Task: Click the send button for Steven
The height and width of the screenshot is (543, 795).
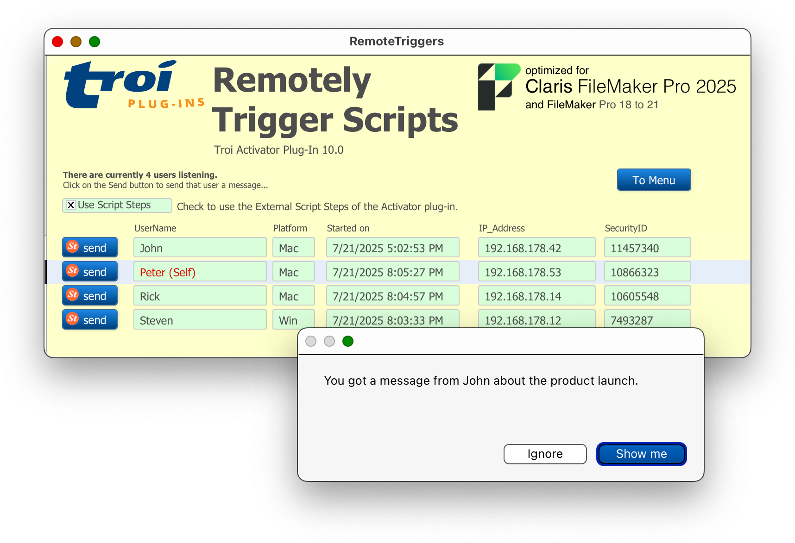Action: (90, 319)
